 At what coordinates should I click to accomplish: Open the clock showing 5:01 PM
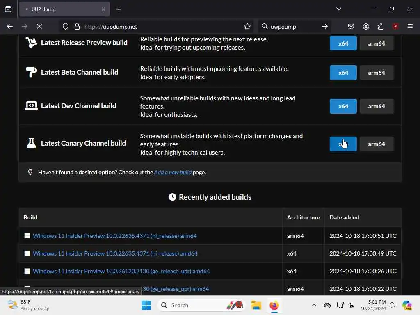[x=373, y=305]
